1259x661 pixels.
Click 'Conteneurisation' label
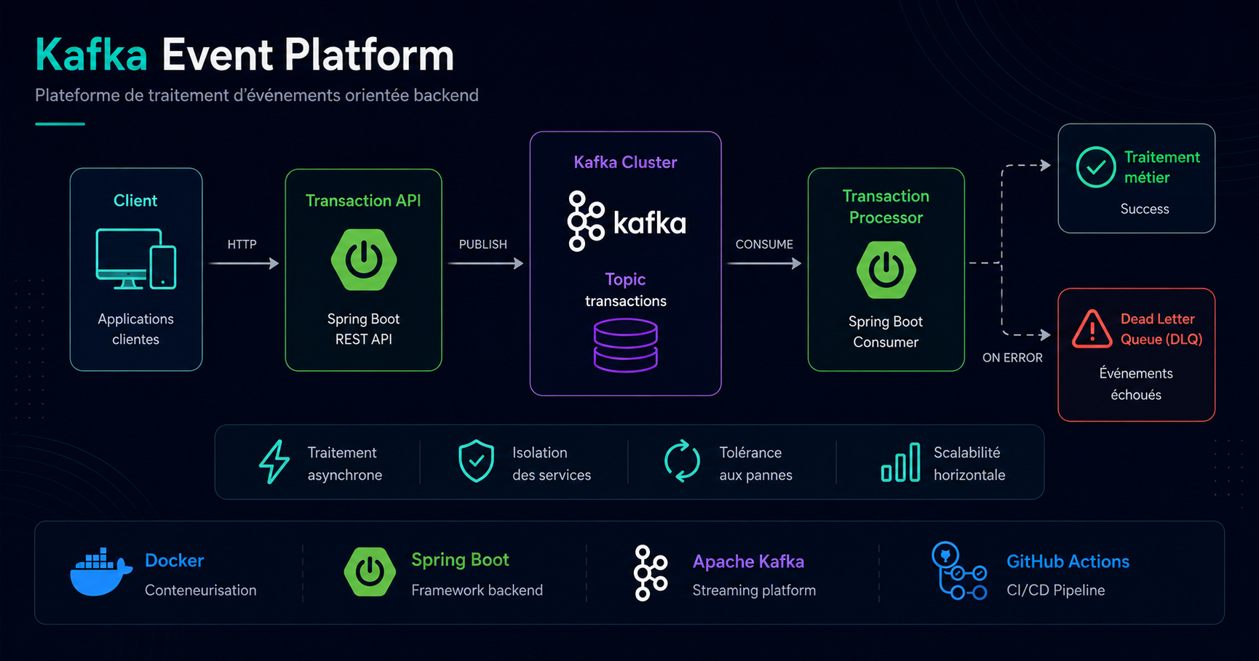tap(201, 590)
